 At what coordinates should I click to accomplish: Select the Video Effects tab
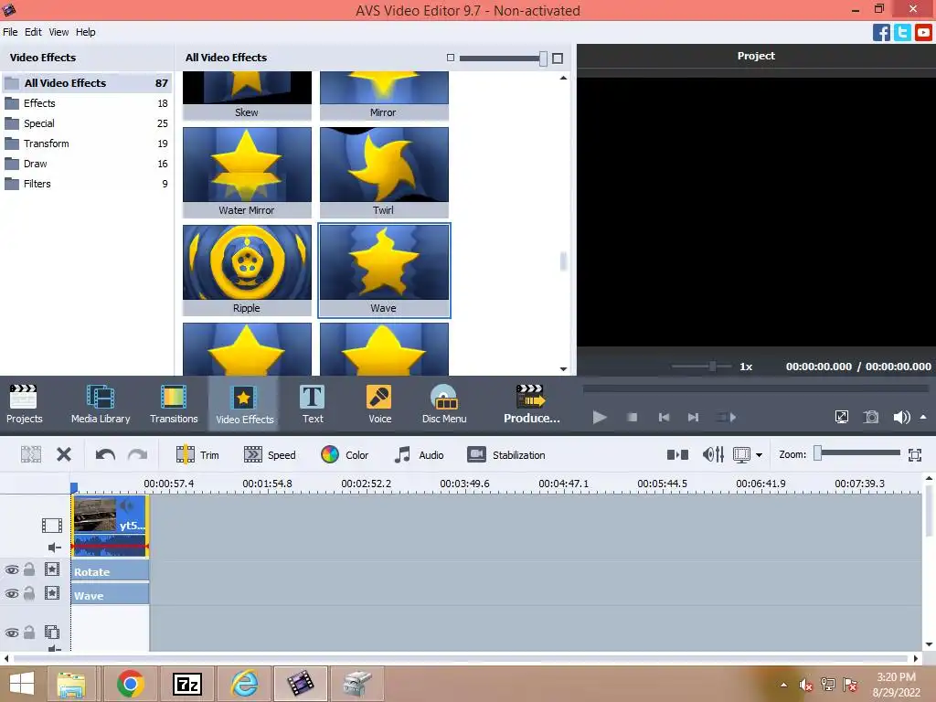tap(244, 404)
